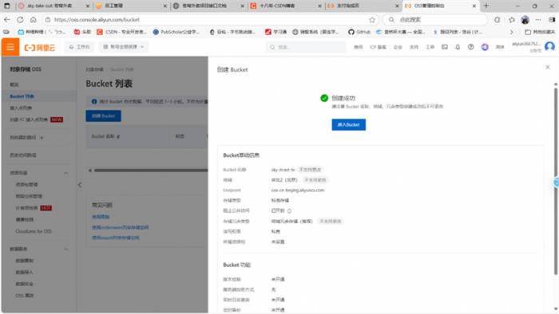Open the 学习通 bookmark
559x314 pixels.
point(276,32)
